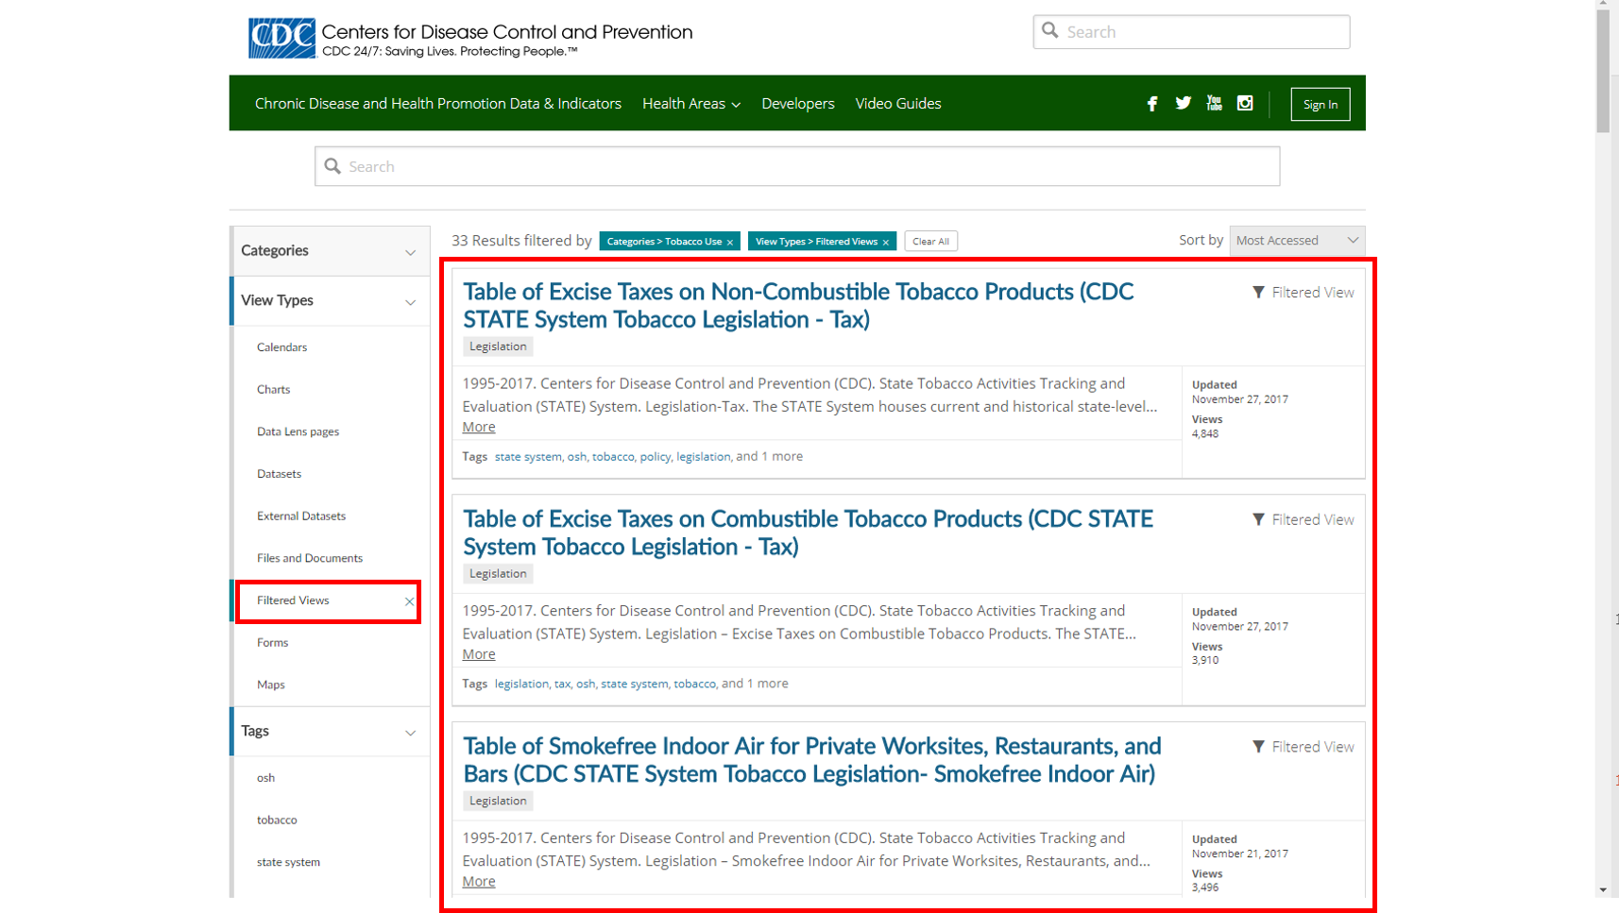Click Legislation badge on Smokefree result
This screenshot has height=913, width=1619.
(498, 802)
